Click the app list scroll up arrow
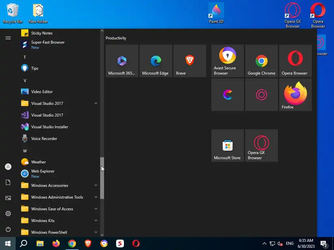334x250 pixels. (x=102, y=31)
